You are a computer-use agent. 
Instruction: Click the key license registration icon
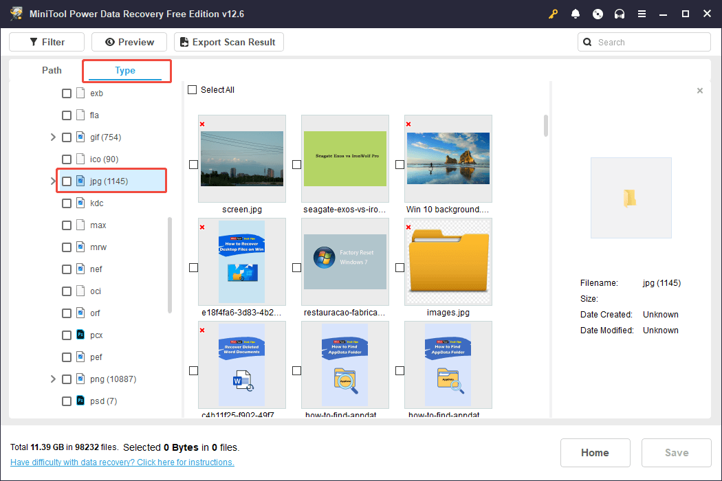[x=553, y=13]
